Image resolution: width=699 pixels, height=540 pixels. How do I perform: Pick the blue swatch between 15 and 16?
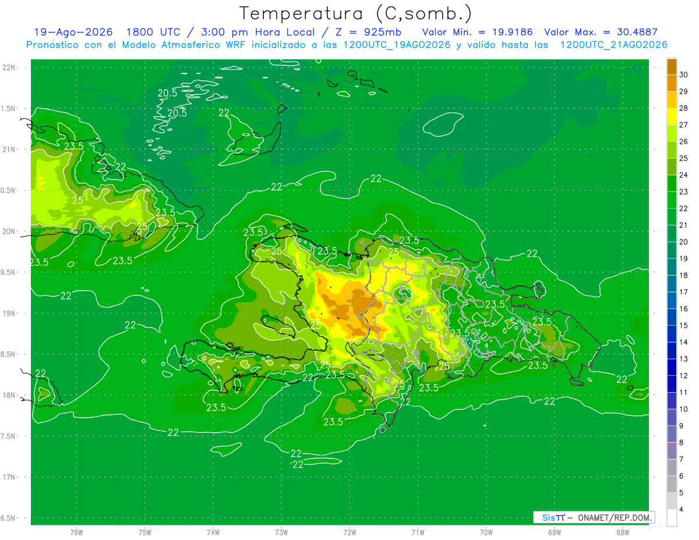tap(672, 317)
